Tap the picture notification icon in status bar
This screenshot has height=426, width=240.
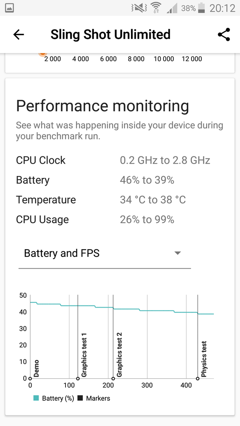click(9, 8)
